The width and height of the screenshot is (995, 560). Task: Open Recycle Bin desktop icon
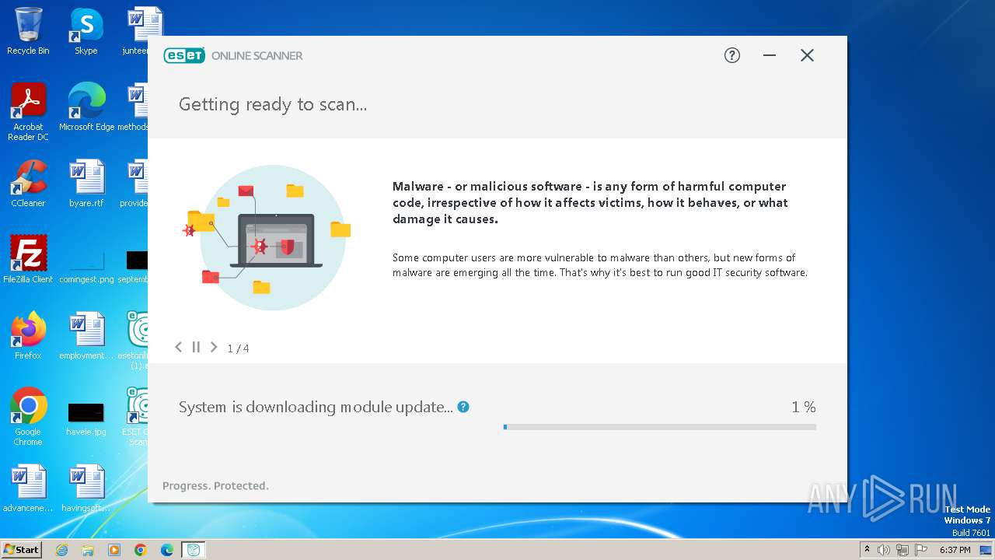point(28,31)
